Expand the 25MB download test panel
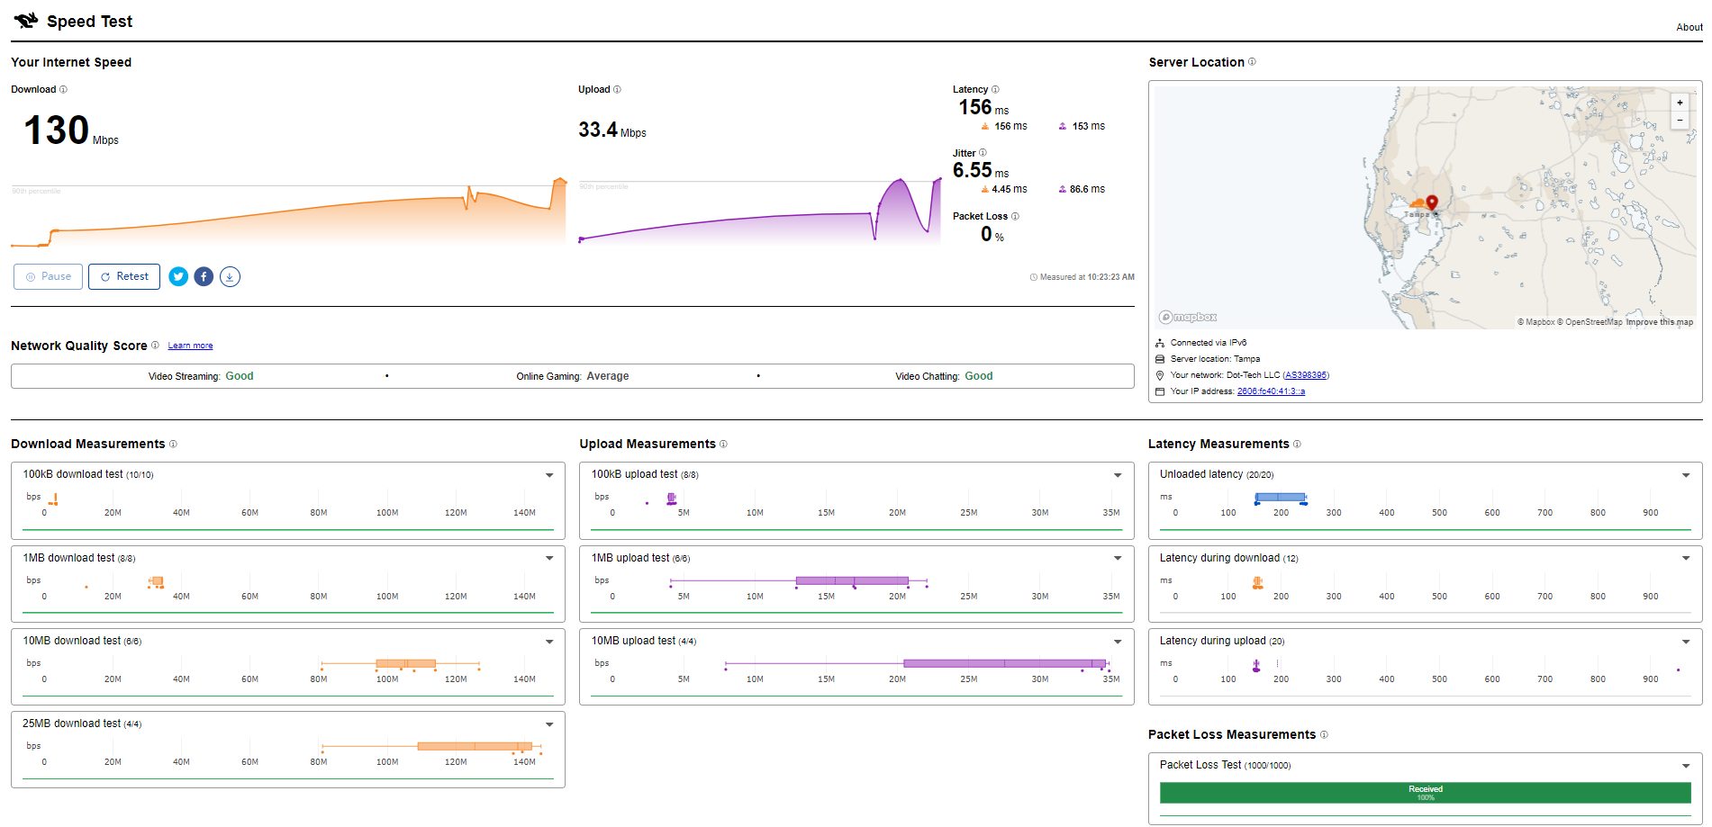Image resolution: width=1712 pixels, height=827 pixels. tap(549, 724)
